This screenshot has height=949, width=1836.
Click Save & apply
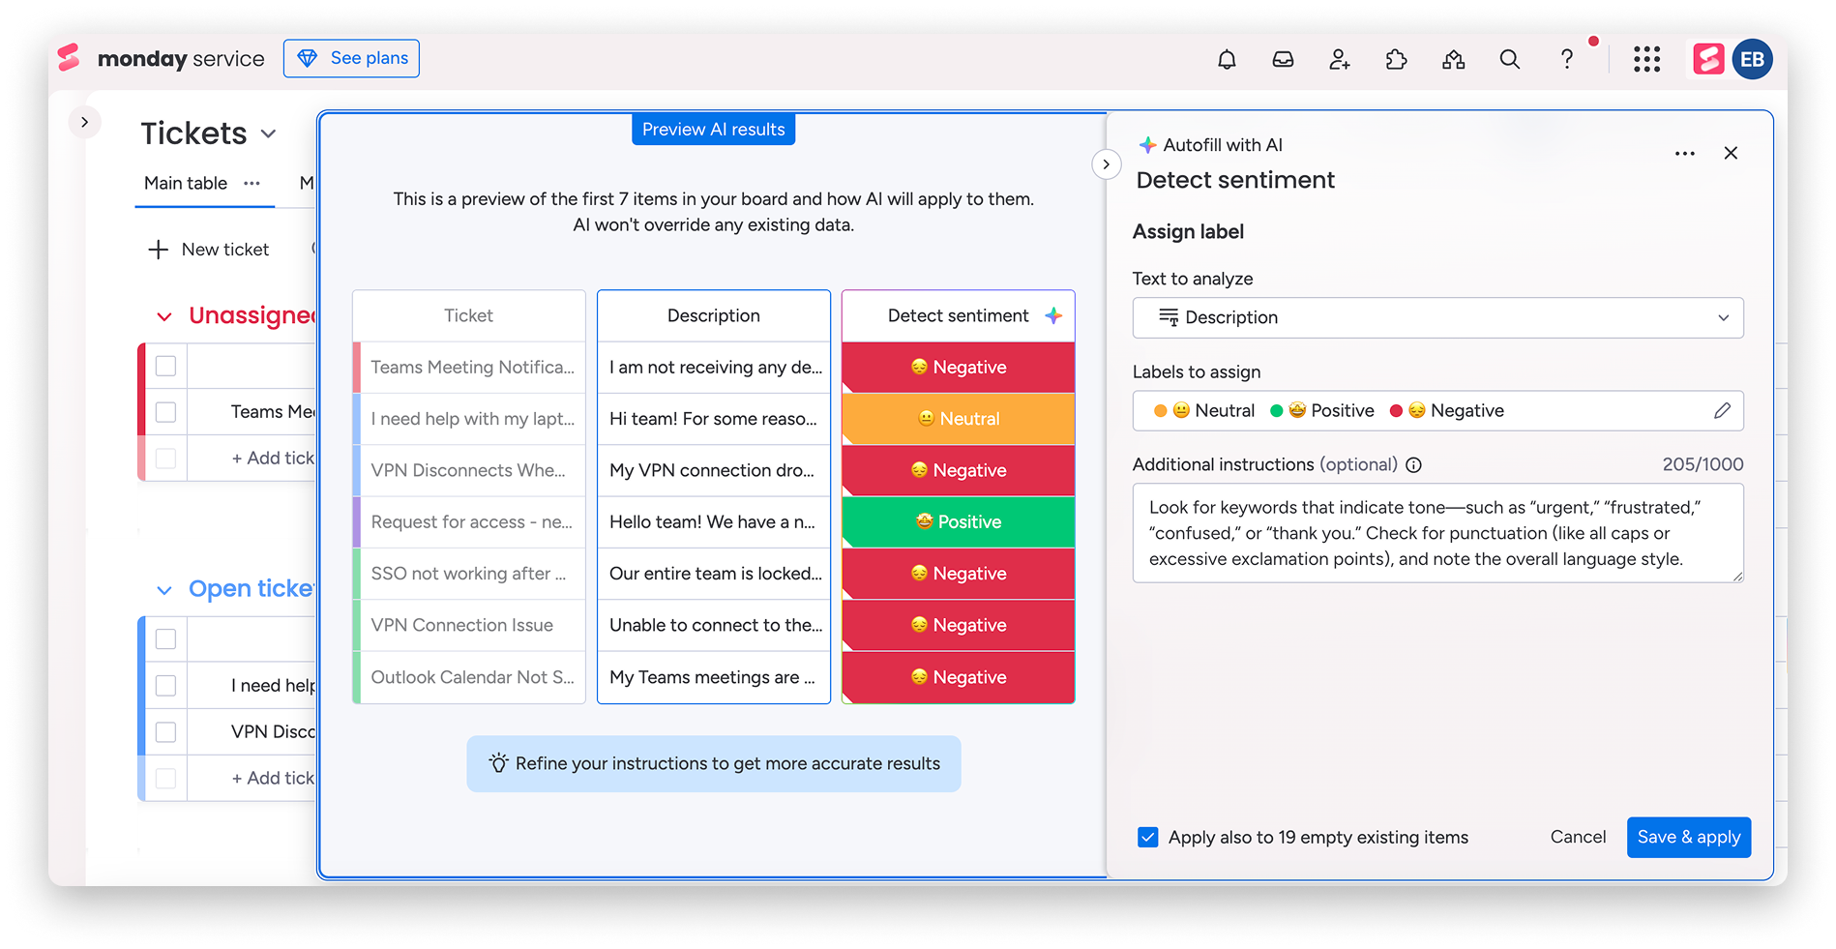point(1689,838)
